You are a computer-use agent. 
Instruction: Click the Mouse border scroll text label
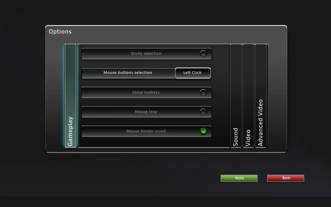coord(146,131)
